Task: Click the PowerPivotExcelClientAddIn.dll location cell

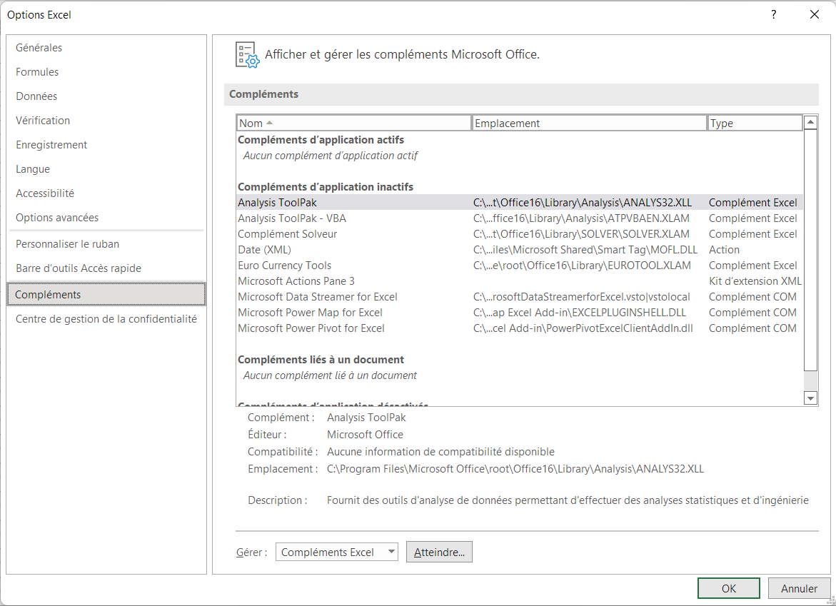Action: point(583,328)
